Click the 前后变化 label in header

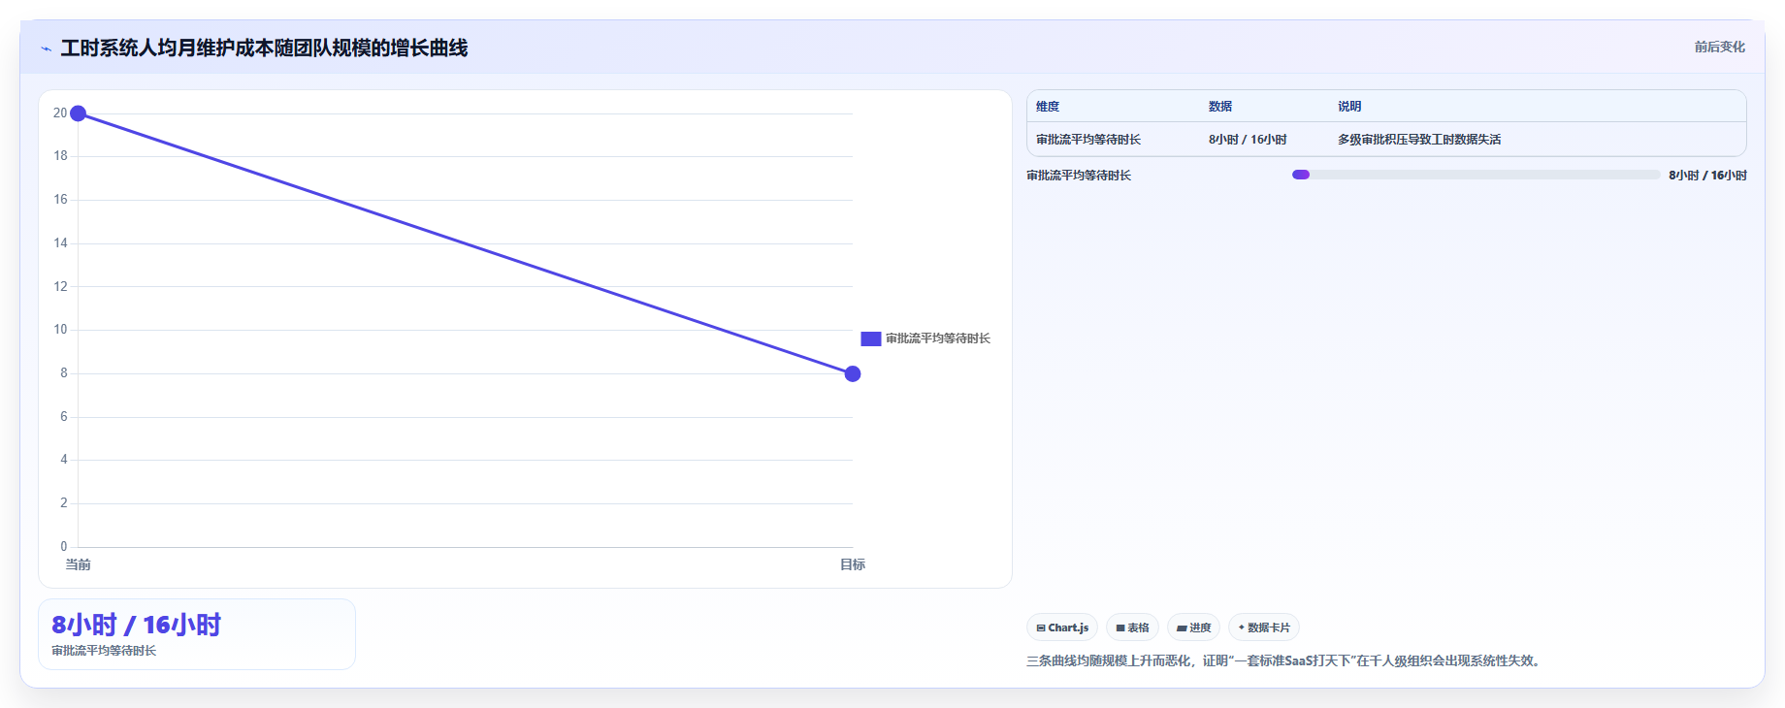(1719, 47)
